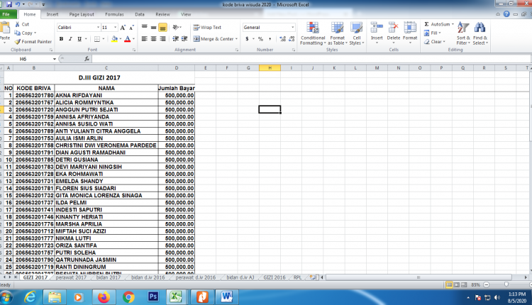The height and width of the screenshot is (305, 532).
Task: Click the Name Box showing H6
Action: click(27, 59)
